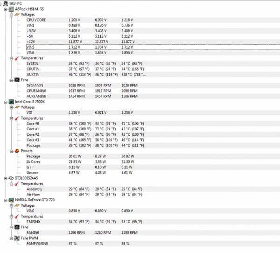Select the Core #2 temperature row
The image size is (280, 253).
point(153,134)
